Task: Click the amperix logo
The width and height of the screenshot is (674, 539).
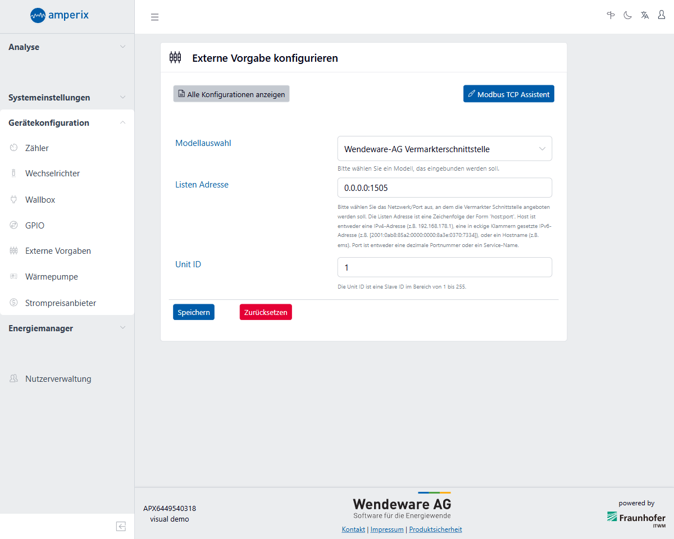Action: tap(60, 15)
